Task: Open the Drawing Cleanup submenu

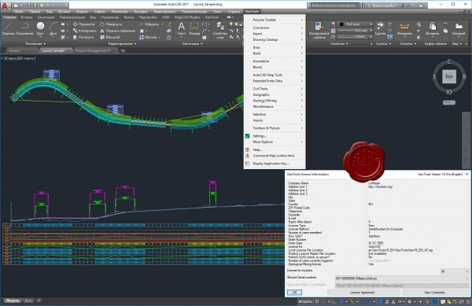Action: coord(275,39)
